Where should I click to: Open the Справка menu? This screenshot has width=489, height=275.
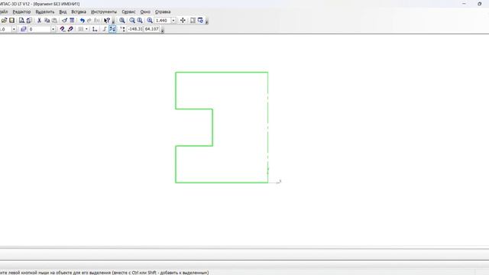coord(163,12)
